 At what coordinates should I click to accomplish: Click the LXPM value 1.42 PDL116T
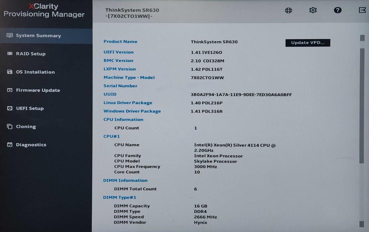click(207, 69)
